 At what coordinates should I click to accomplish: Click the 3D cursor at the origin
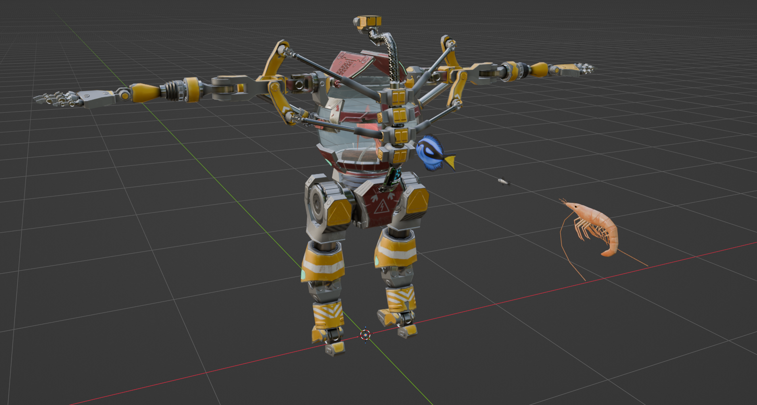[366, 335]
